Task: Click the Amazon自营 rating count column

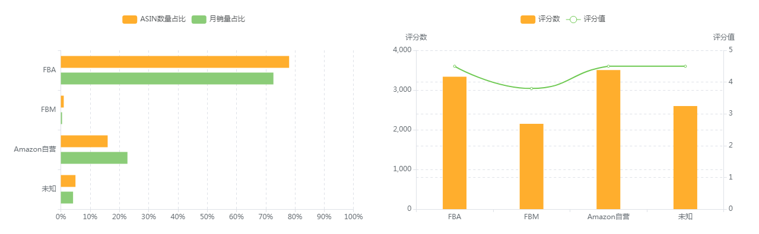Action: click(x=608, y=139)
